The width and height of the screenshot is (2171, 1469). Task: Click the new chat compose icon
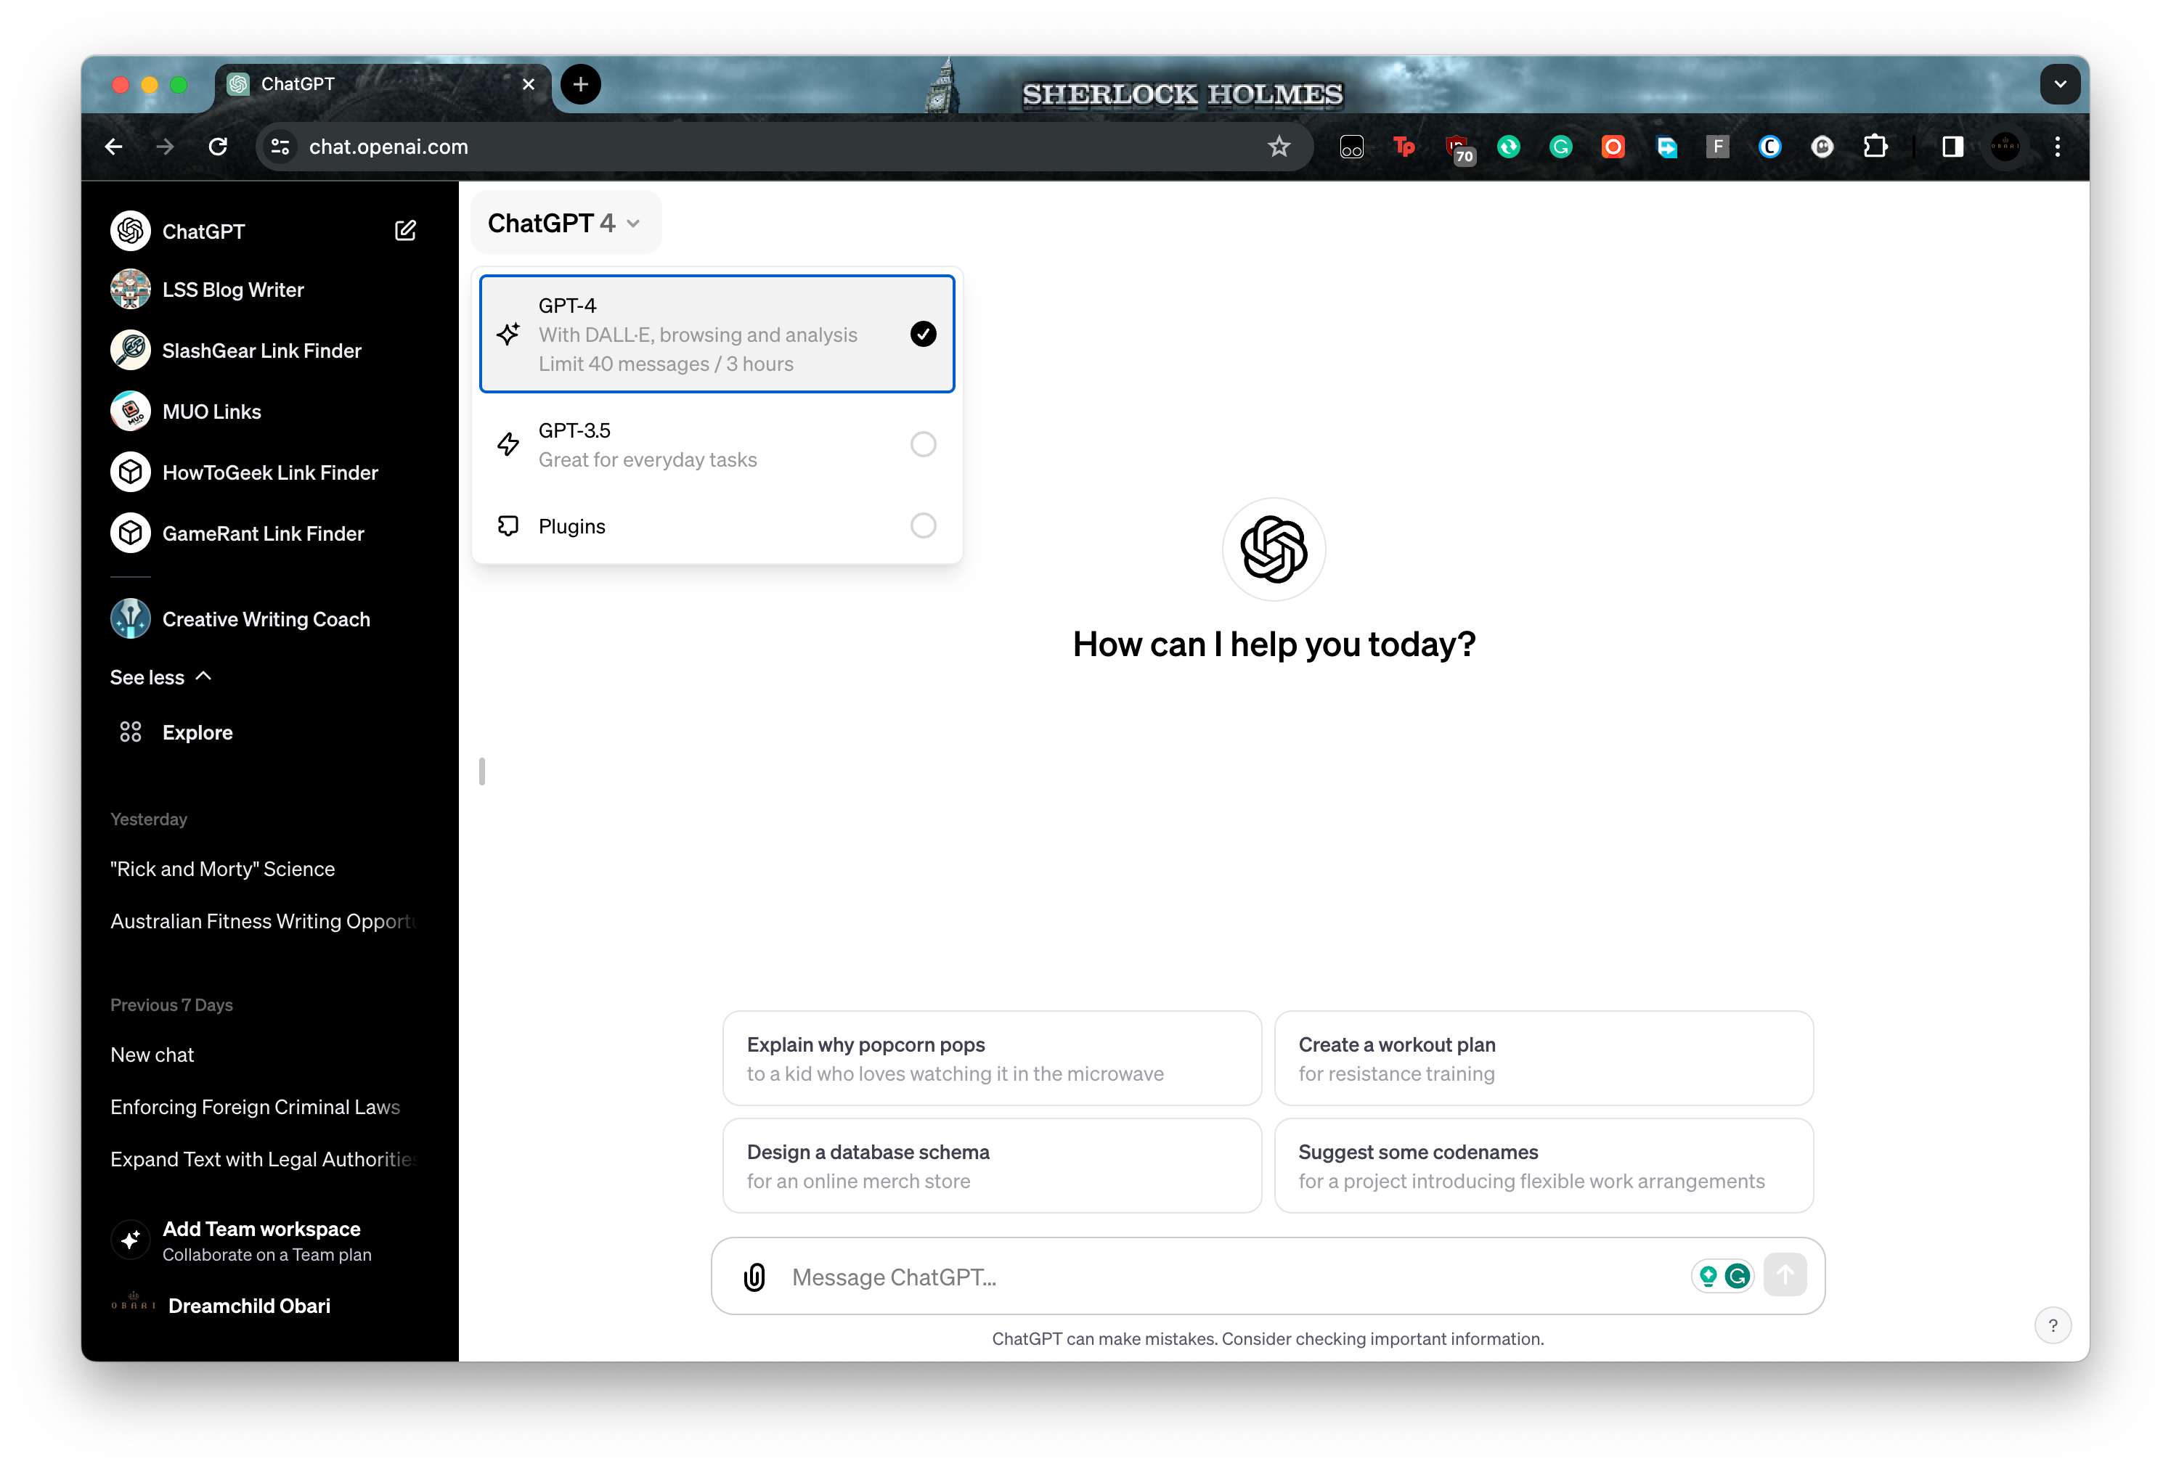[x=404, y=231]
